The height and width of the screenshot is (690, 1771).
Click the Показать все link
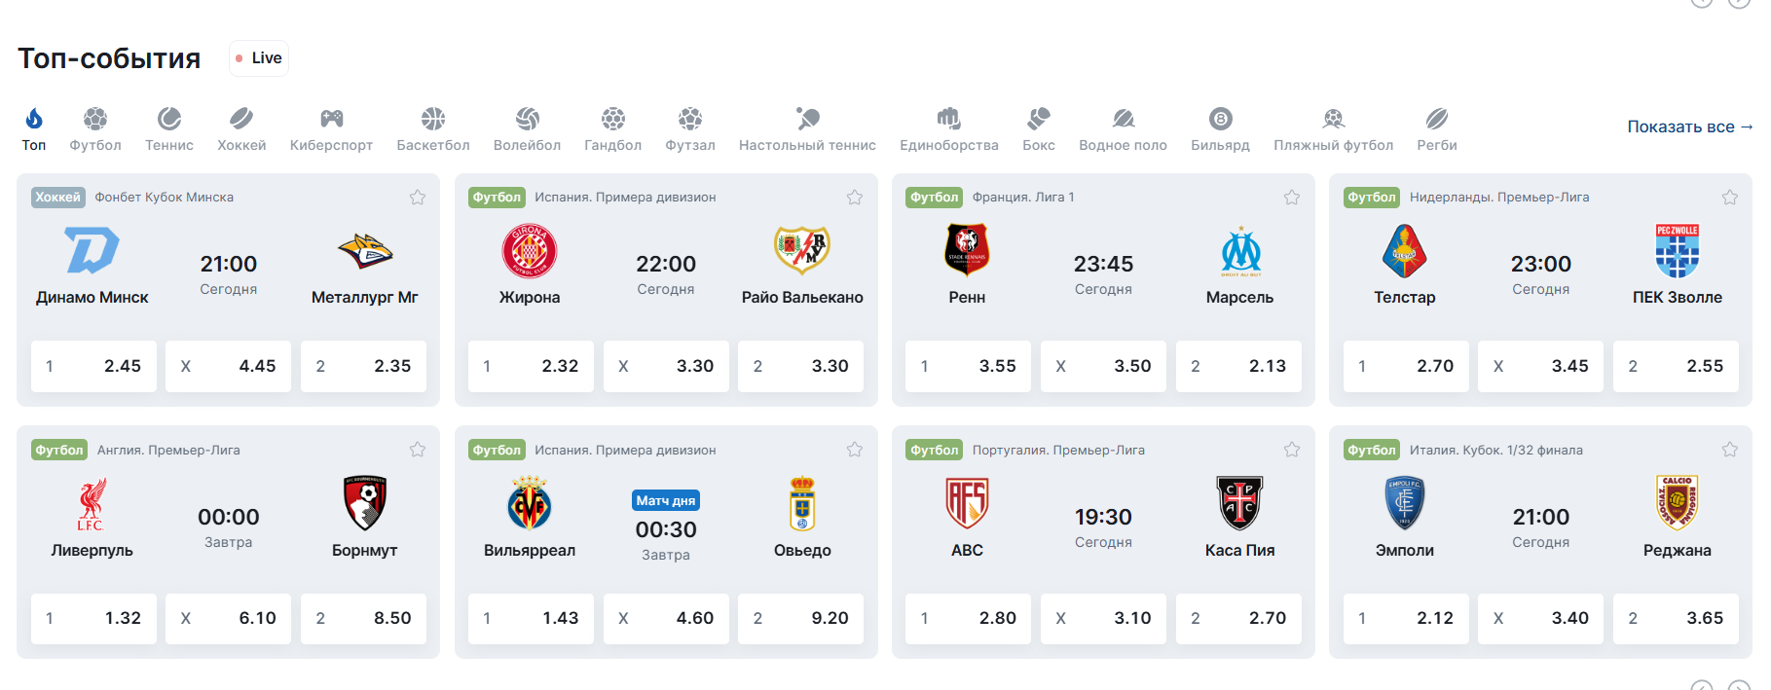1689,127
